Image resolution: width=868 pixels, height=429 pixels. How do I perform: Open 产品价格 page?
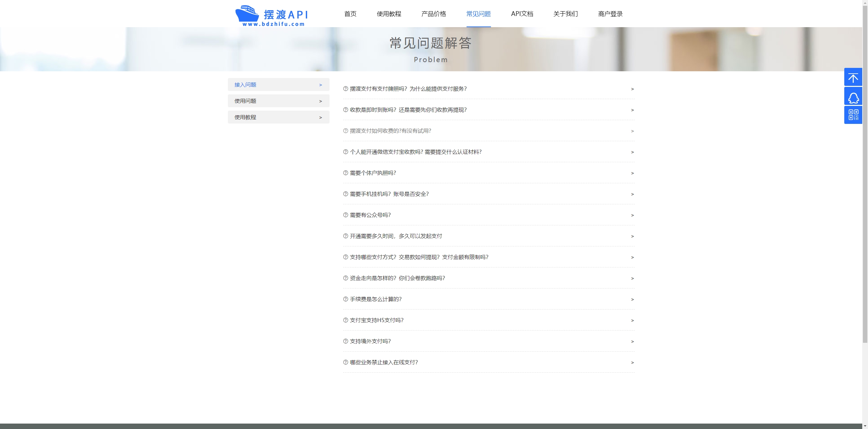tap(434, 14)
